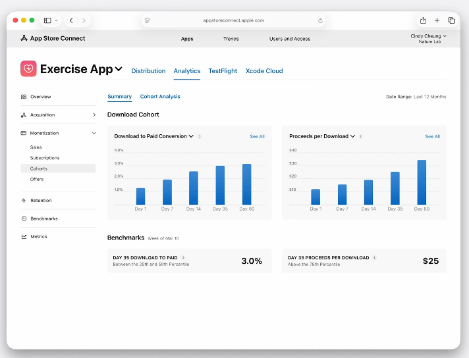Reload the page with the refresh icon
469x358 pixels.
[320, 20]
